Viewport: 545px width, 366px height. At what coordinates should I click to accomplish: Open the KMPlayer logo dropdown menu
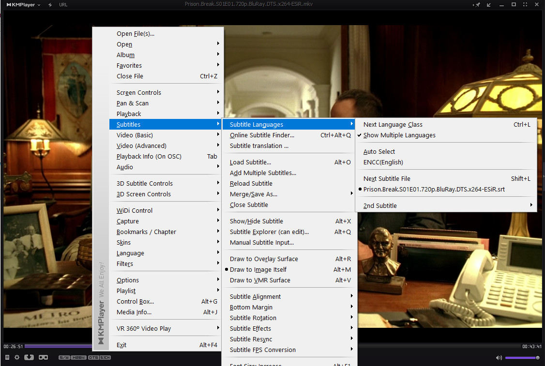24,5
